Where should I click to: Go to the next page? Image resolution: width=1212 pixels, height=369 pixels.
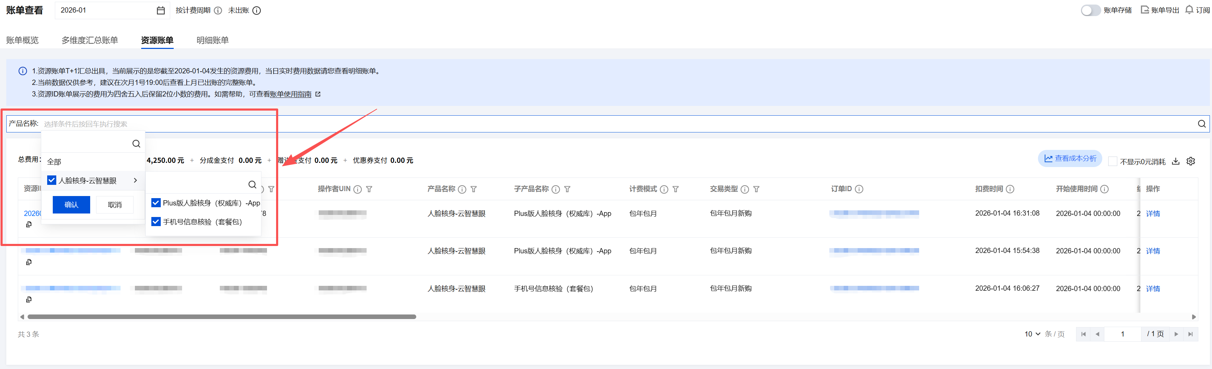pos(1176,334)
